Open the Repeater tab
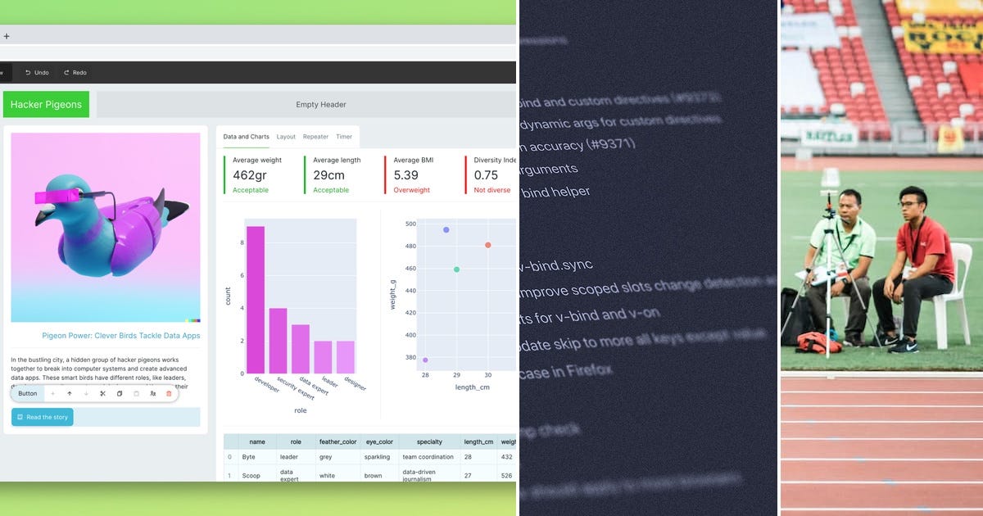This screenshot has width=983, height=516. tap(315, 137)
